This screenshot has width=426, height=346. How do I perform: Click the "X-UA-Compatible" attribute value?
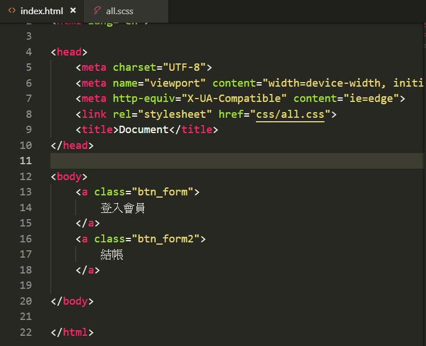(x=234, y=99)
